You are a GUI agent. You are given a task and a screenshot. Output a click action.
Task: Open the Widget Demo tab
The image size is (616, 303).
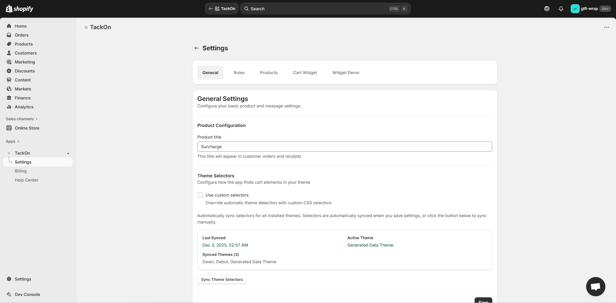(345, 72)
